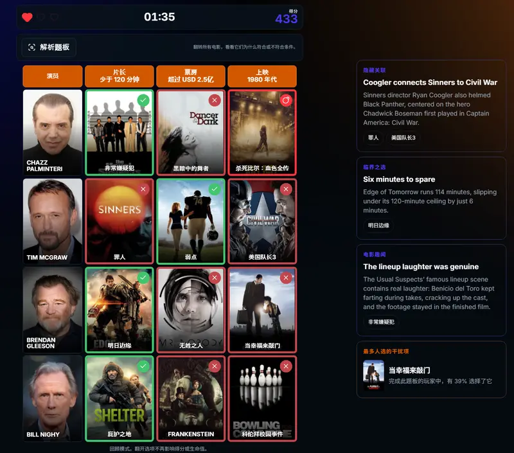Screen dimensions: 514x453
Task: Click the 当幸福来敲门 thumbnail in 最多人选的干扰项
Action: point(374,375)
